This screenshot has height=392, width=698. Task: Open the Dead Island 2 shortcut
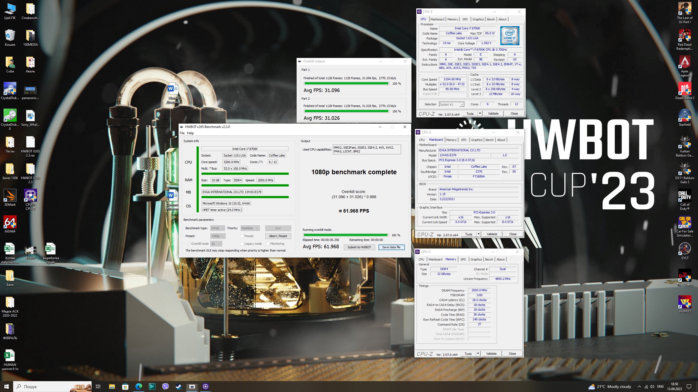coord(685,91)
